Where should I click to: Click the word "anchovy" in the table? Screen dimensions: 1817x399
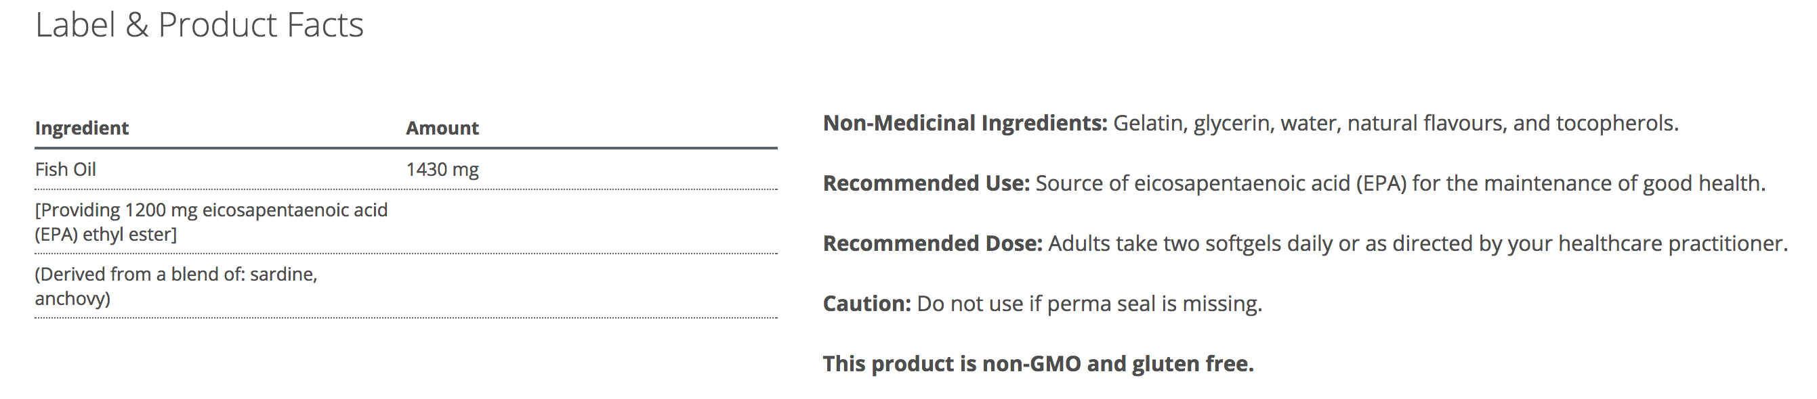[70, 299]
